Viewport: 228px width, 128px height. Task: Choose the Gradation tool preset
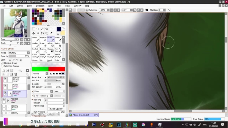[x=51, y=50]
